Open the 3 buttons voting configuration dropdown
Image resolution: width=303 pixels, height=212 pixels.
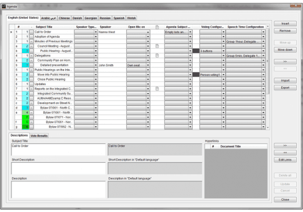tap(224, 51)
